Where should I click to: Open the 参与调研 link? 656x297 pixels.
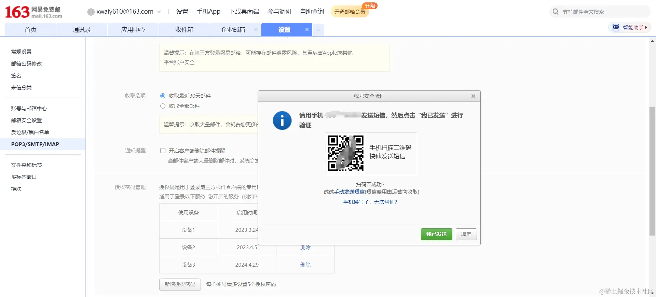(279, 12)
